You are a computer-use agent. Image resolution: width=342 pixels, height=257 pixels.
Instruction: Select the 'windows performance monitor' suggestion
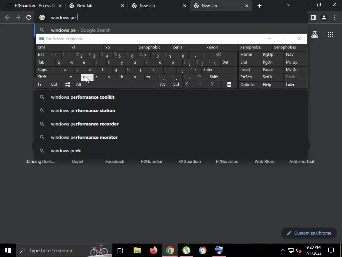click(x=171, y=138)
